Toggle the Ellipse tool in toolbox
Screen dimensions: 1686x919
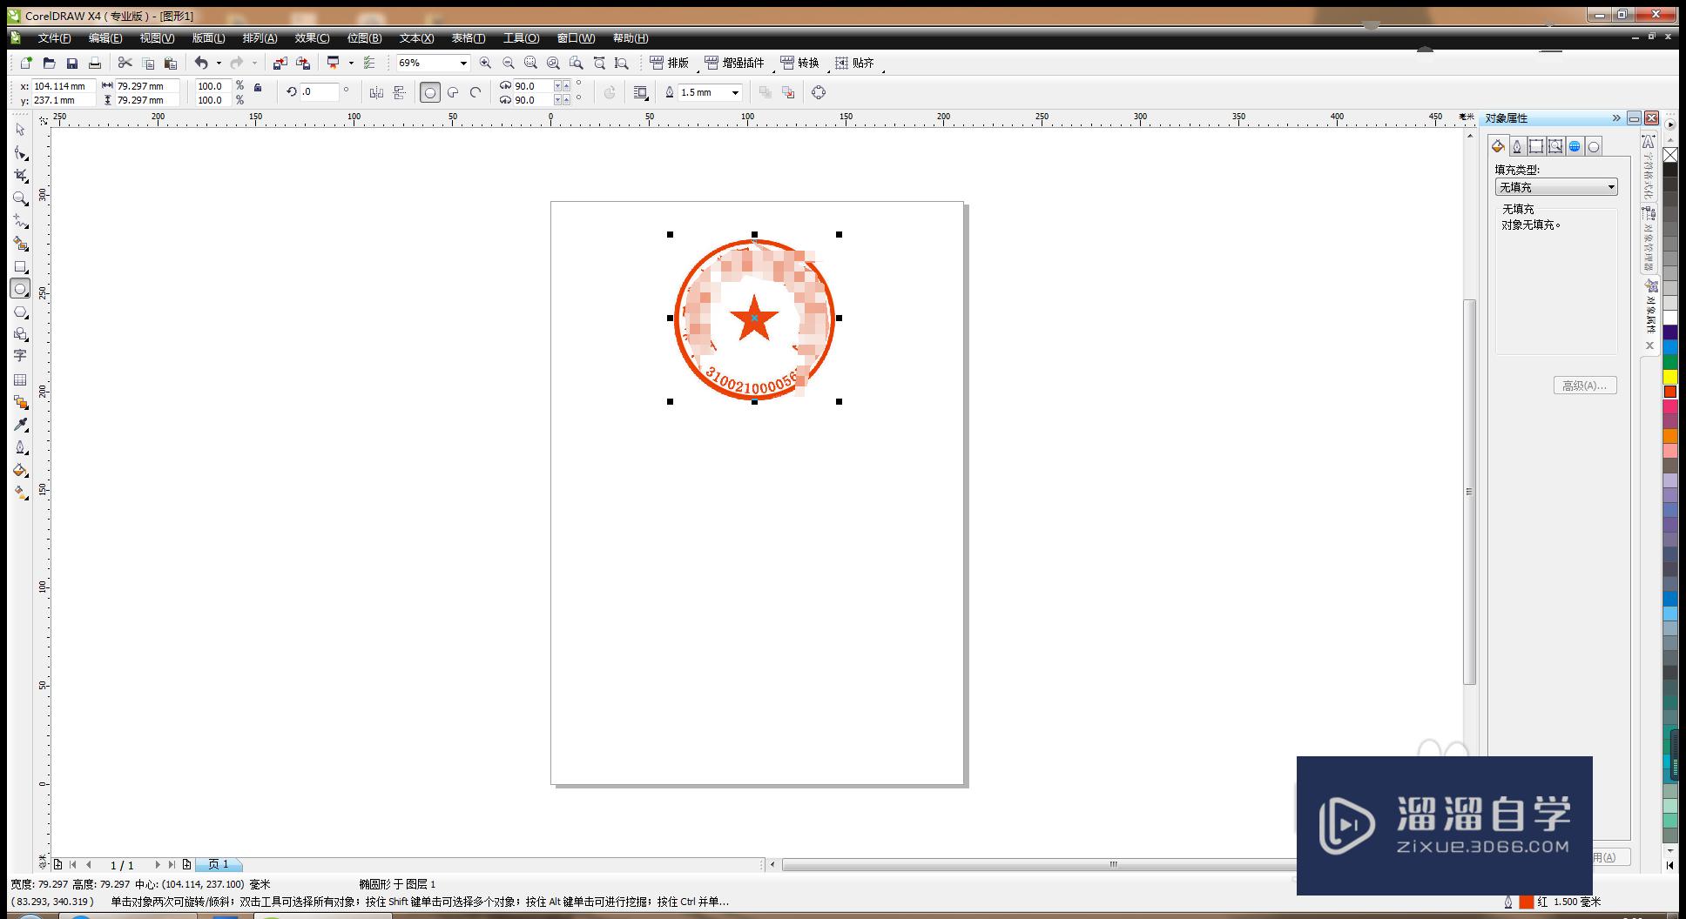(20, 289)
